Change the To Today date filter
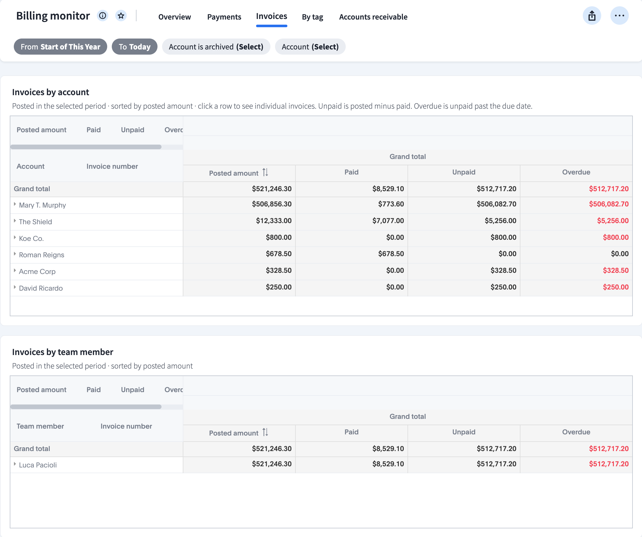 pyautogui.click(x=134, y=47)
